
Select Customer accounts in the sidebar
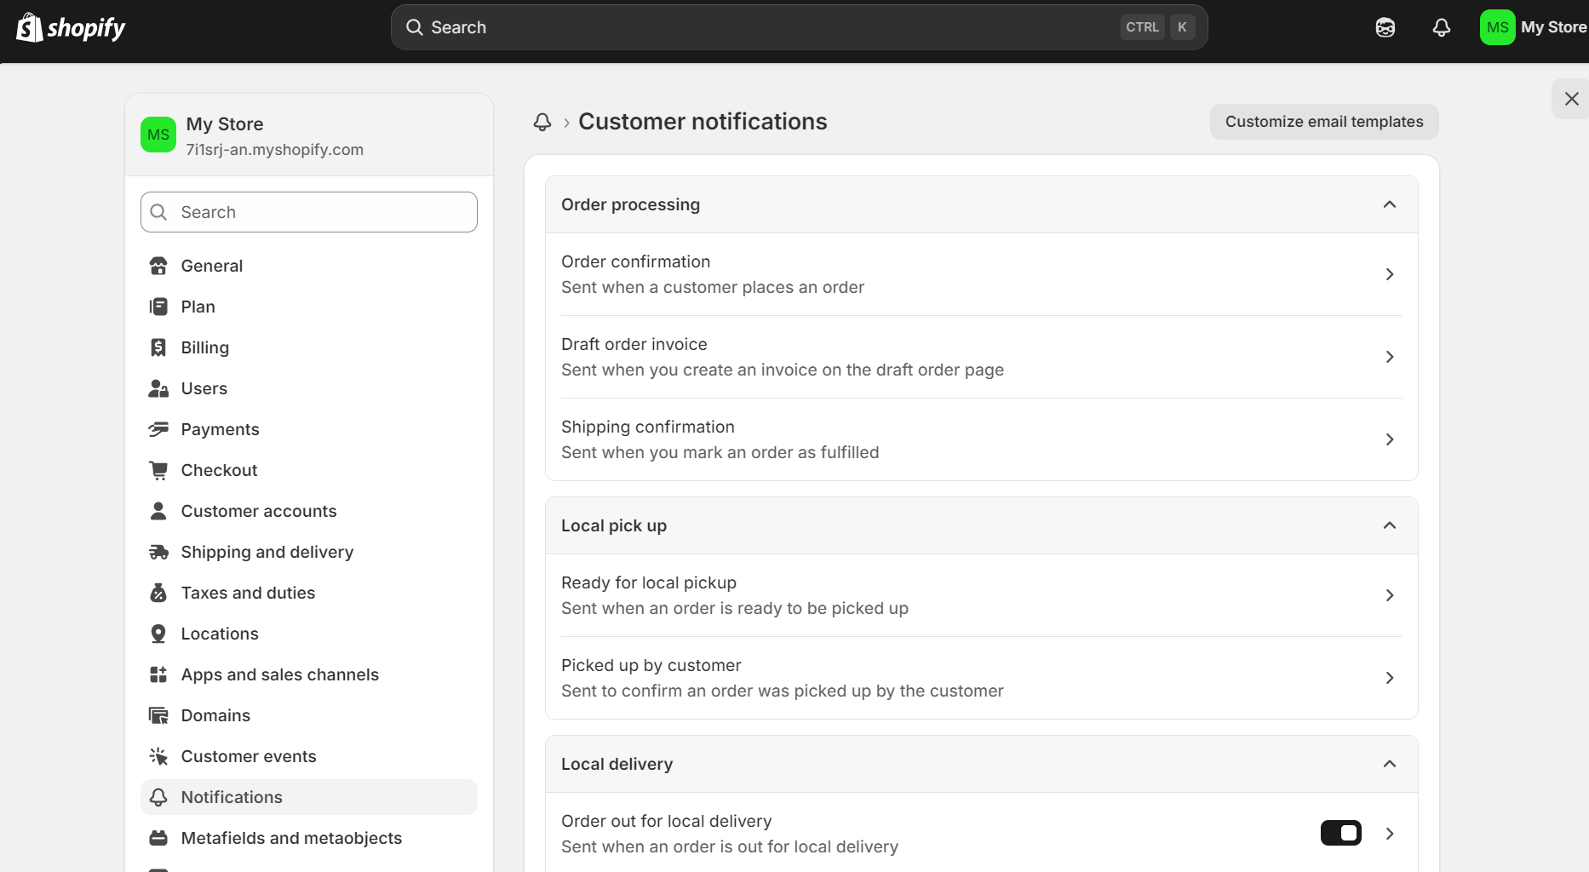pos(258,510)
